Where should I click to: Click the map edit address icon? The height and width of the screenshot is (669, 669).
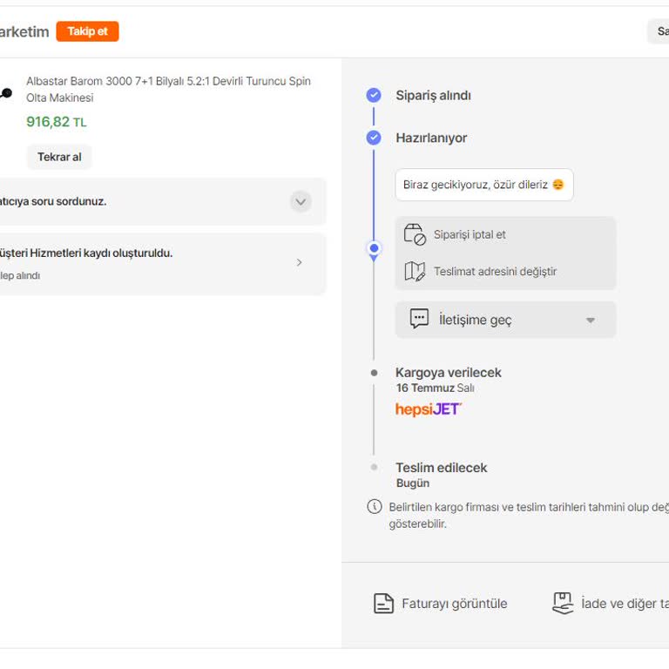tap(415, 271)
